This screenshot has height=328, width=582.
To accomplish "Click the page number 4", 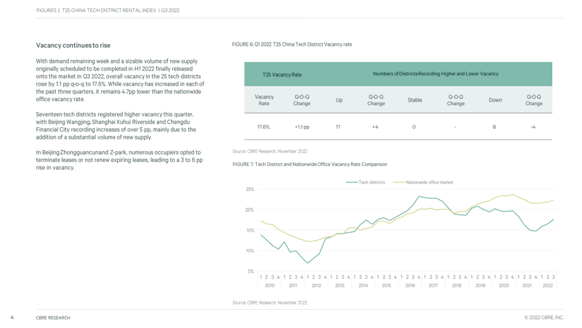I will click(12, 318).
